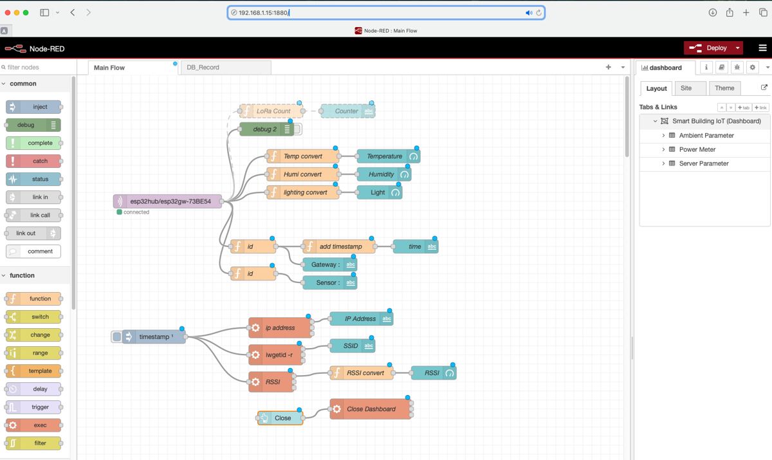Open the info sidebar tab icon

pyautogui.click(x=706, y=68)
